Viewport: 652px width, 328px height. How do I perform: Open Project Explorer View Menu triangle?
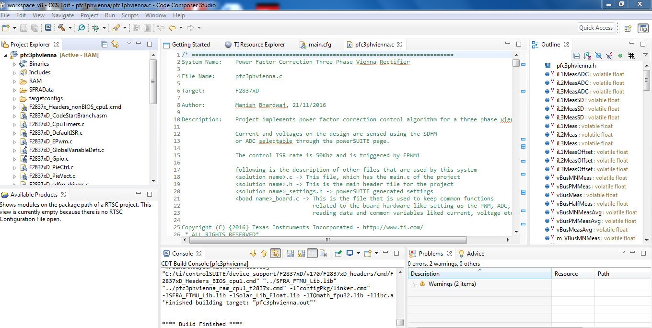pyautogui.click(x=128, y=44)
